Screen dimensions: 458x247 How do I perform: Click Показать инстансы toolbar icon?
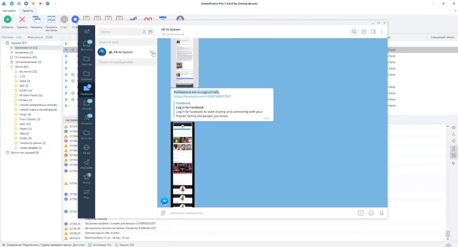[51, 20]
